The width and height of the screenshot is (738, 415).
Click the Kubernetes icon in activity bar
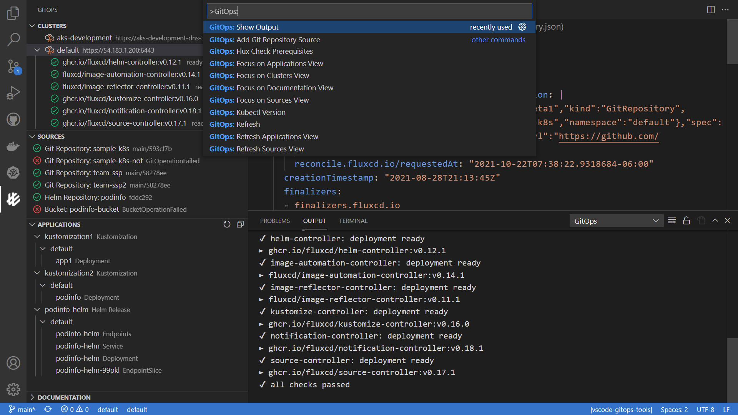[x=13, y=173]
